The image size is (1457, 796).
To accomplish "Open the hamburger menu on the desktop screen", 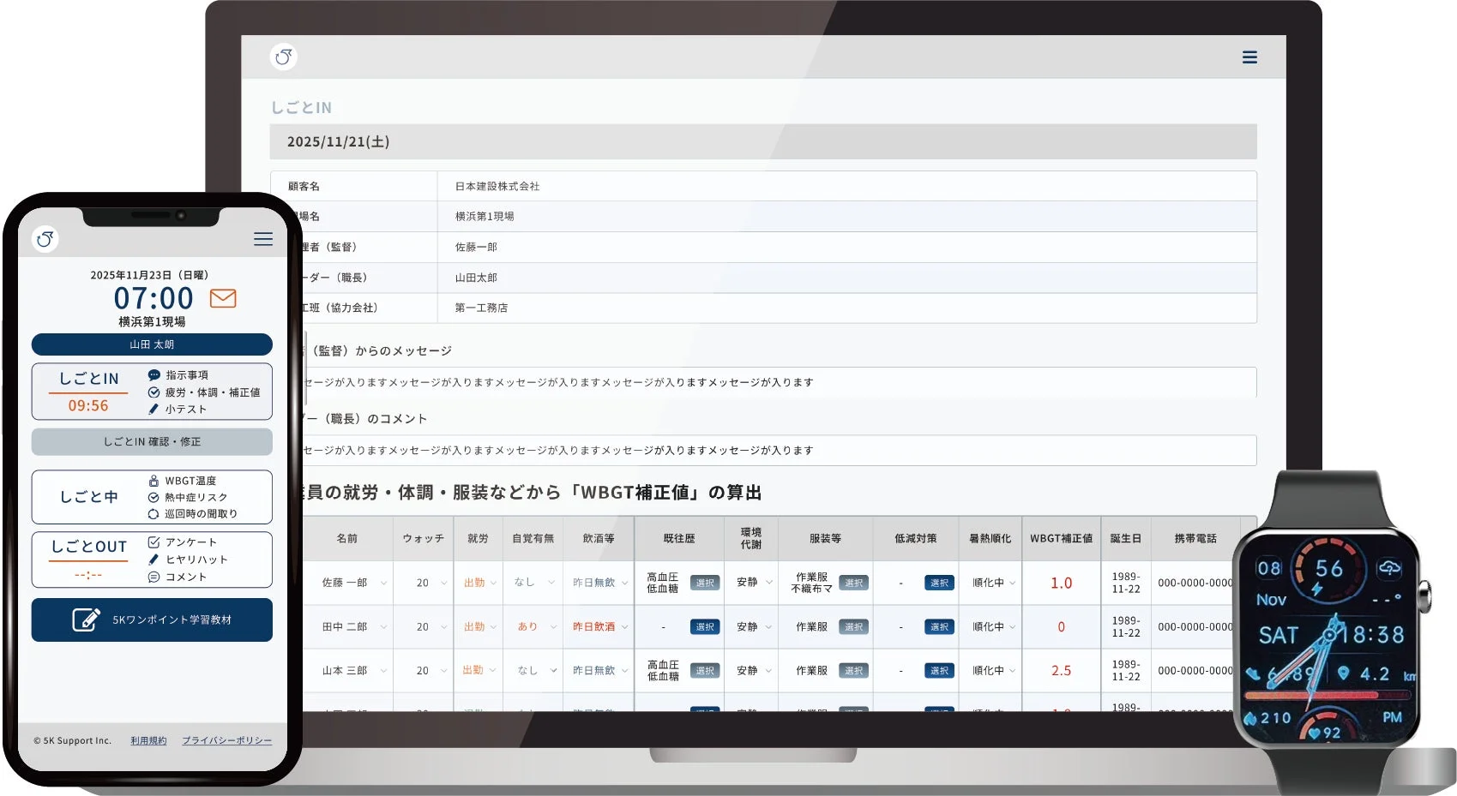I will click(1249, 57).
